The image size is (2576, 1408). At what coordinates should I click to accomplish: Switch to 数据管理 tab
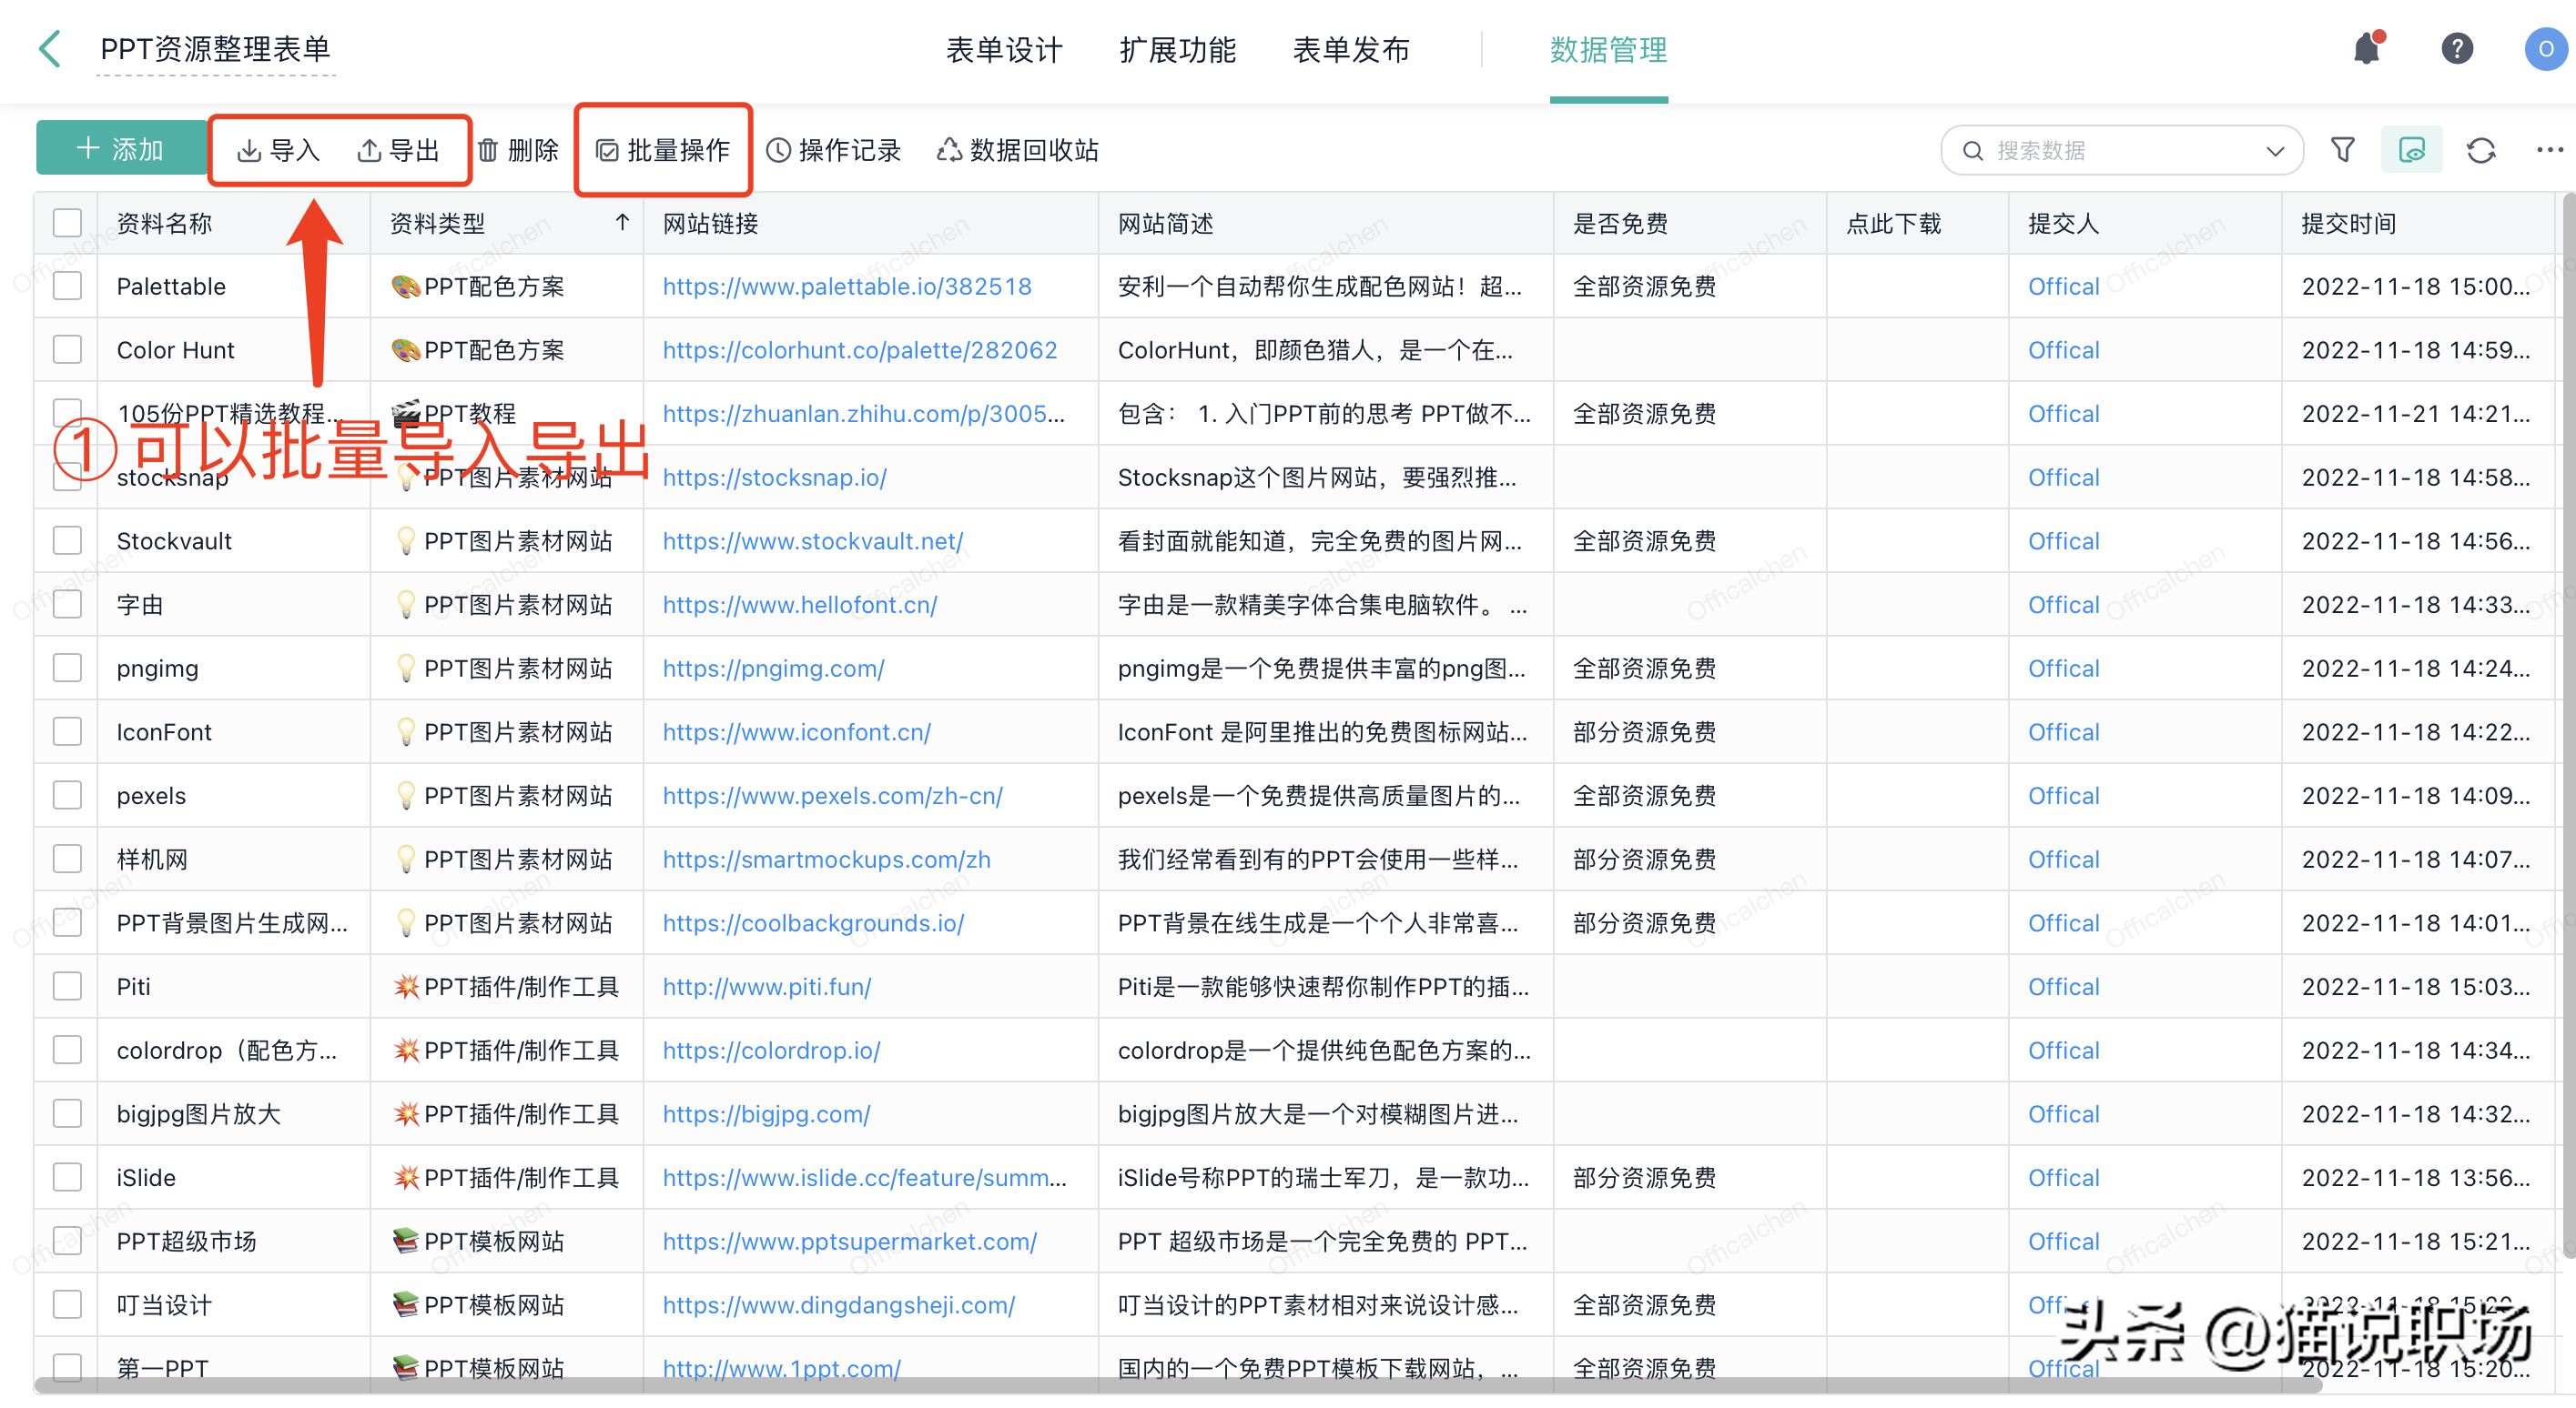point(1608,49)
